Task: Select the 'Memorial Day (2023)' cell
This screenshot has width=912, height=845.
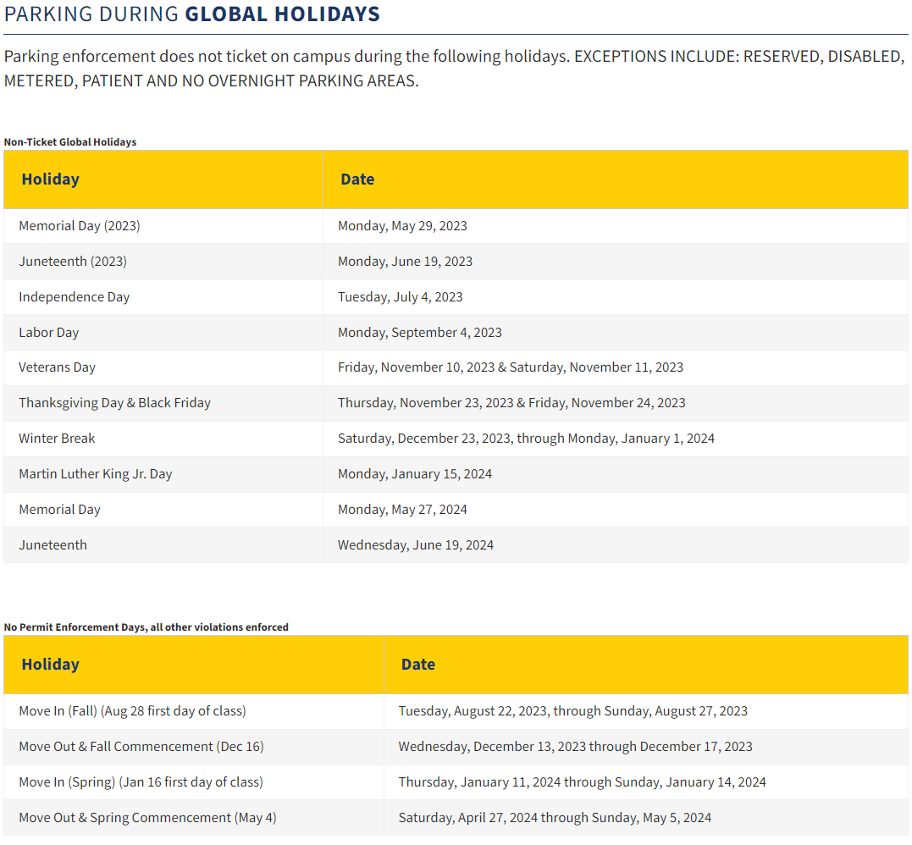Action: 80,226
